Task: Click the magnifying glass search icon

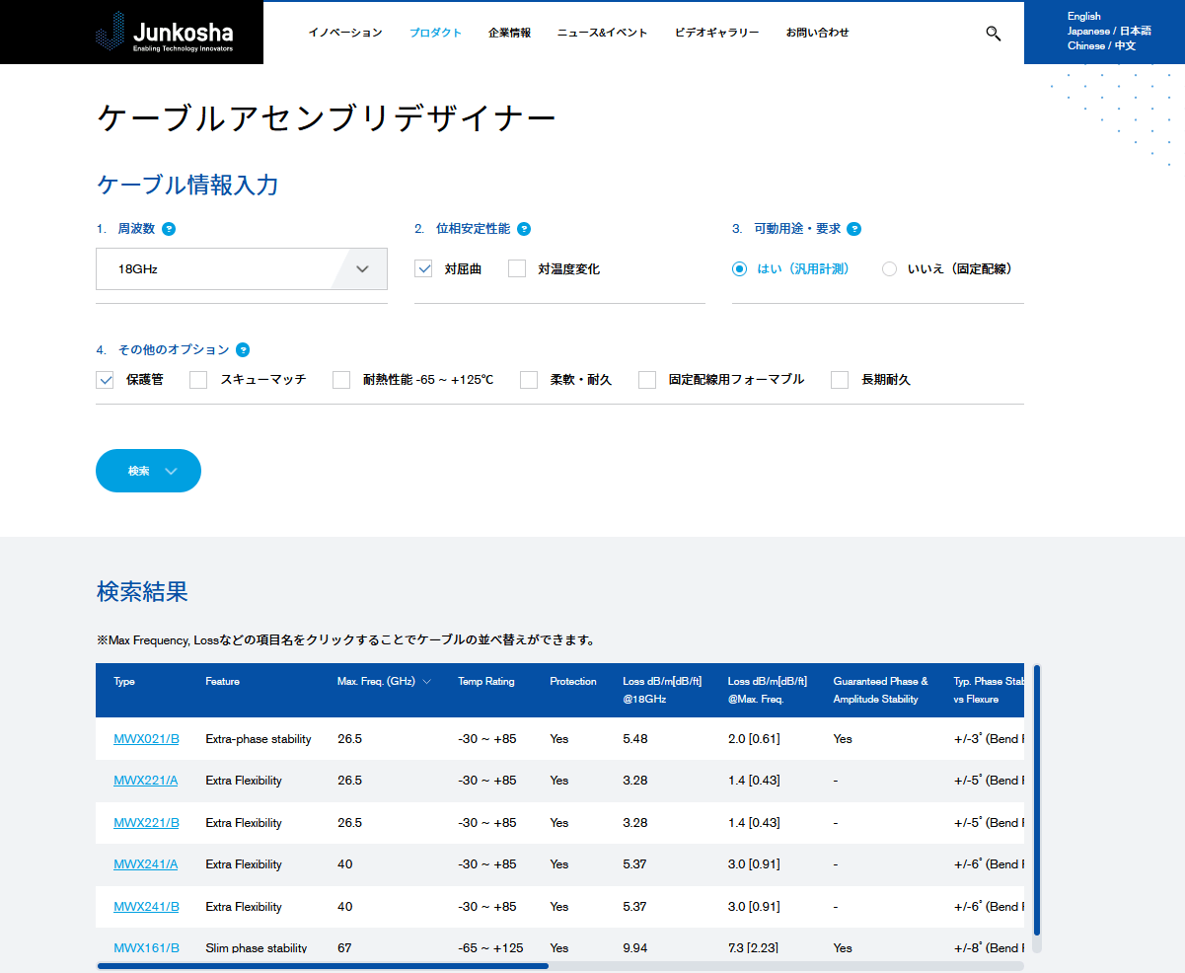Action: [x=993, y=34]
